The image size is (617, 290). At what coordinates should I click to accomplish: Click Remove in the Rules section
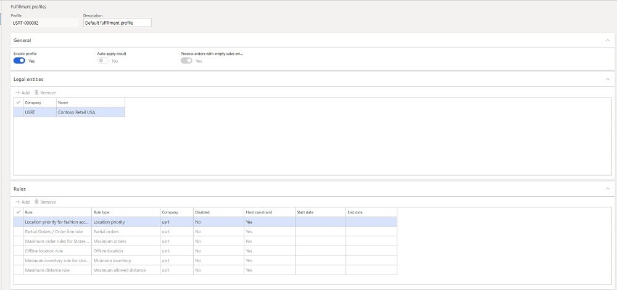44,202
